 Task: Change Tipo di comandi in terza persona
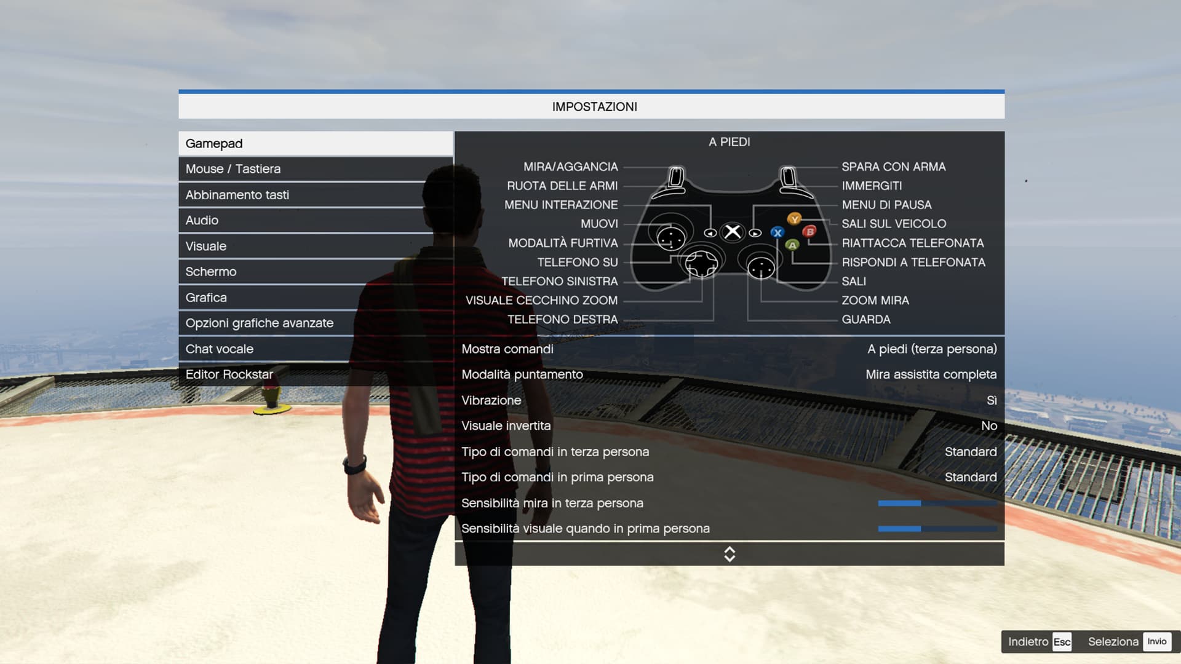point(730,451)
